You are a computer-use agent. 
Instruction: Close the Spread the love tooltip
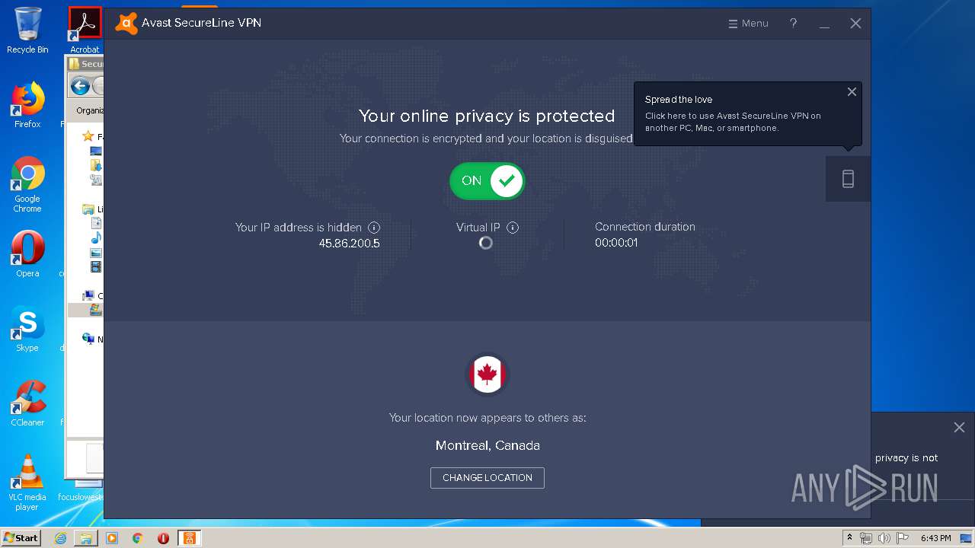[852, 92]
